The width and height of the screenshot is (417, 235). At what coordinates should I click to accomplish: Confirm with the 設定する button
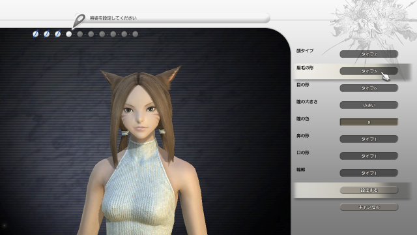[369, 190]
